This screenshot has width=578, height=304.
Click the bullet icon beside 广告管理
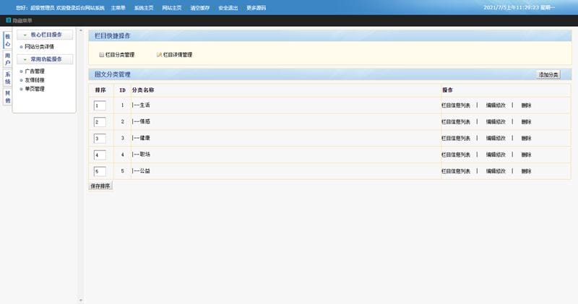click(x=22, y=71)
